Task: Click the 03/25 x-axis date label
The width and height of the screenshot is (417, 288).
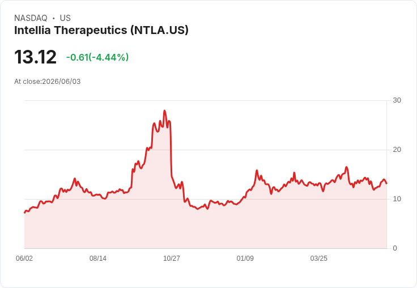Action: coord(318,259)
